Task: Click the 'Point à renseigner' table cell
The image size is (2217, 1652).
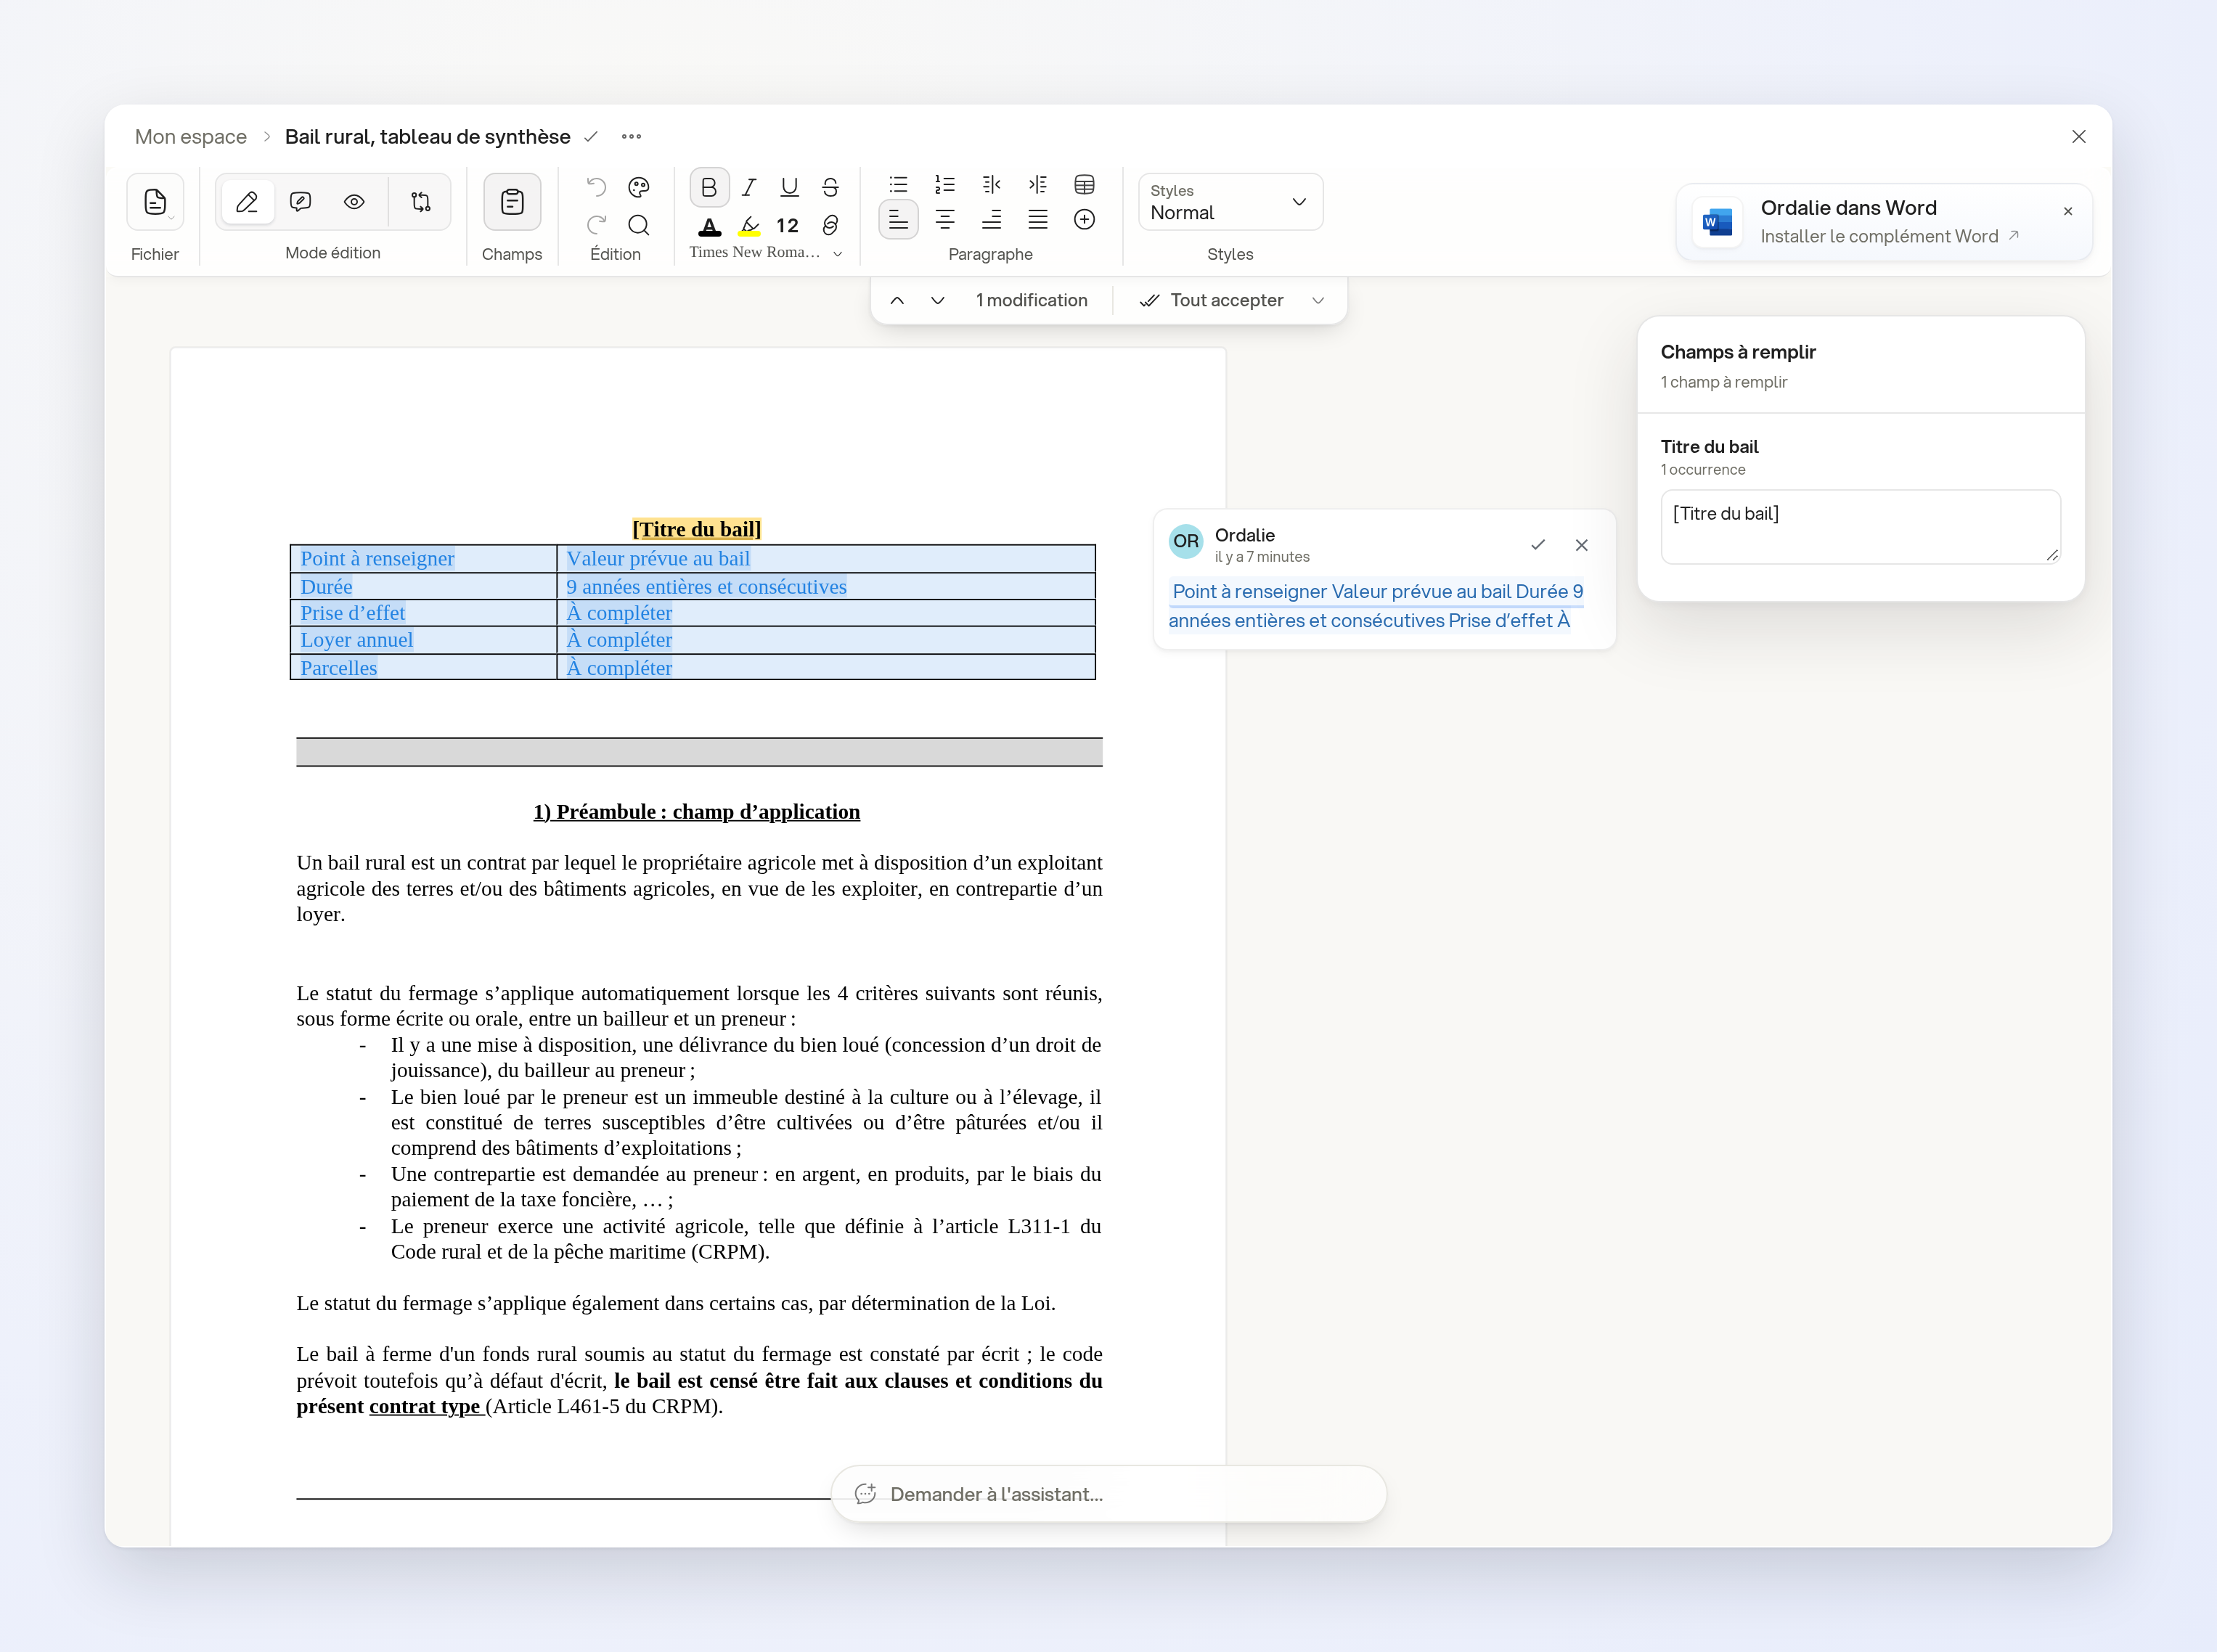Action: click(423, 559)
